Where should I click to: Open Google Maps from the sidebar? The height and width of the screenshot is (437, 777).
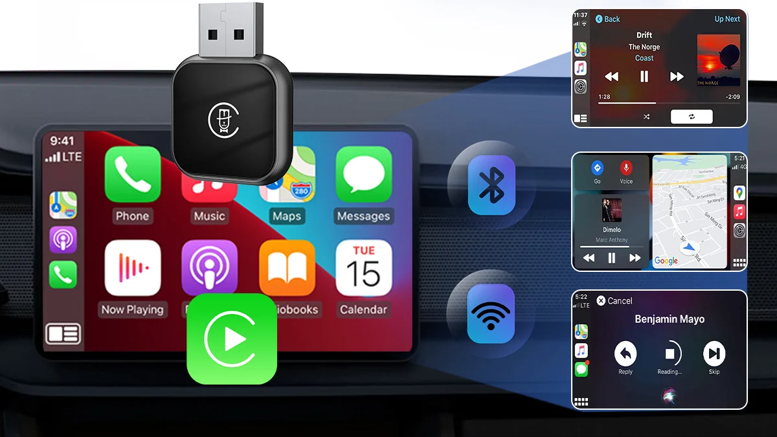739,193
